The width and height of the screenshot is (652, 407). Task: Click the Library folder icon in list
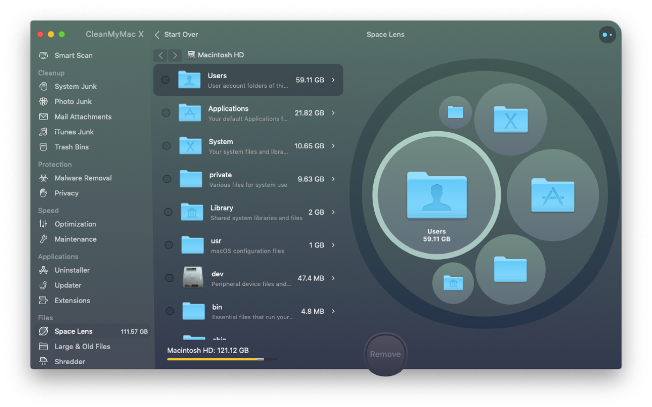pyautogui.click(x=192, y=212)
